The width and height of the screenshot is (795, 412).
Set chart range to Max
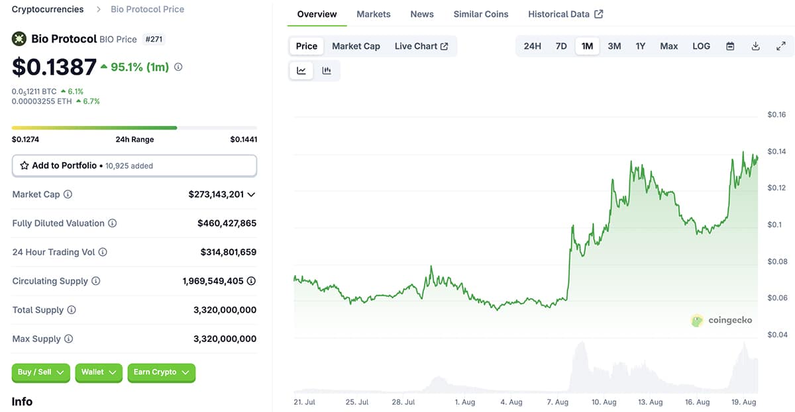[669, 46]
